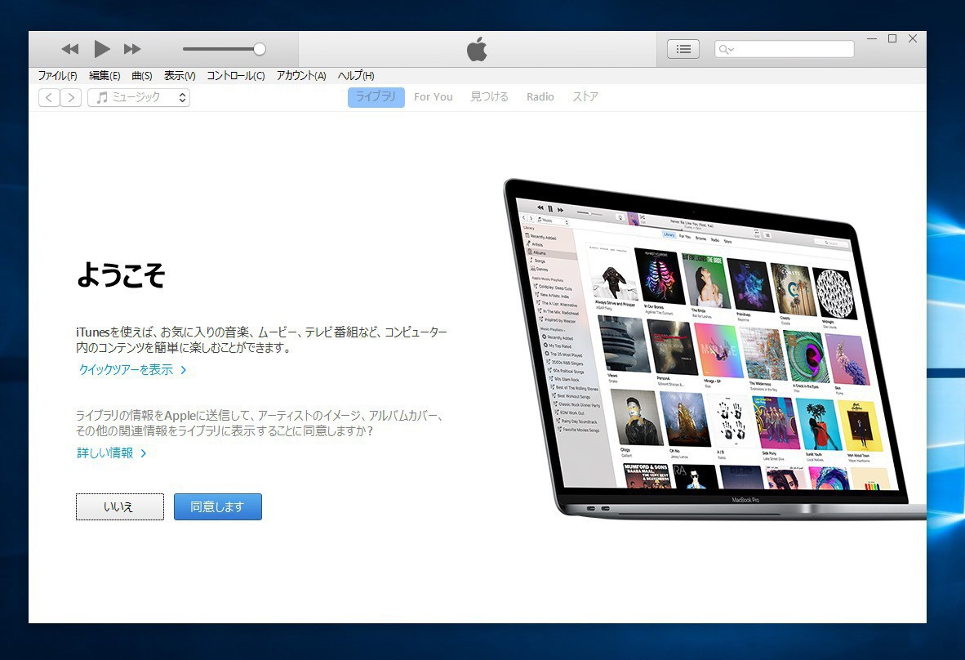Open the 編集(E) menu
Screen dimensions: 965x660
coord(105,76)
